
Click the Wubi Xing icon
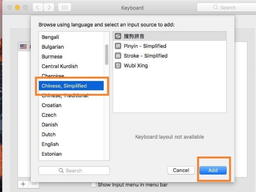point(118,66)
